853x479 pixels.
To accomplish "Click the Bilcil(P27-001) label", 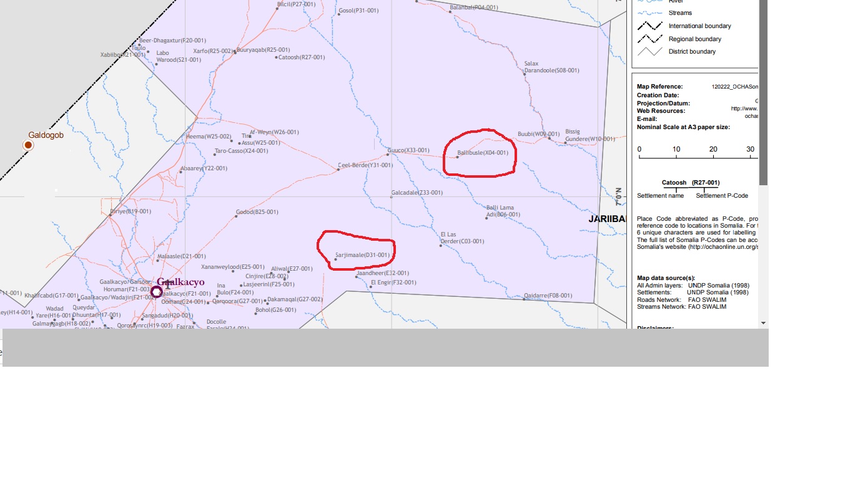I will tap(296, 4).
